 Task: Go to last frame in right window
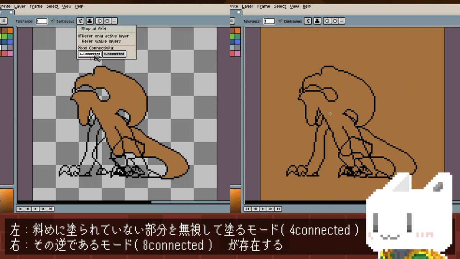coord(278,209)
